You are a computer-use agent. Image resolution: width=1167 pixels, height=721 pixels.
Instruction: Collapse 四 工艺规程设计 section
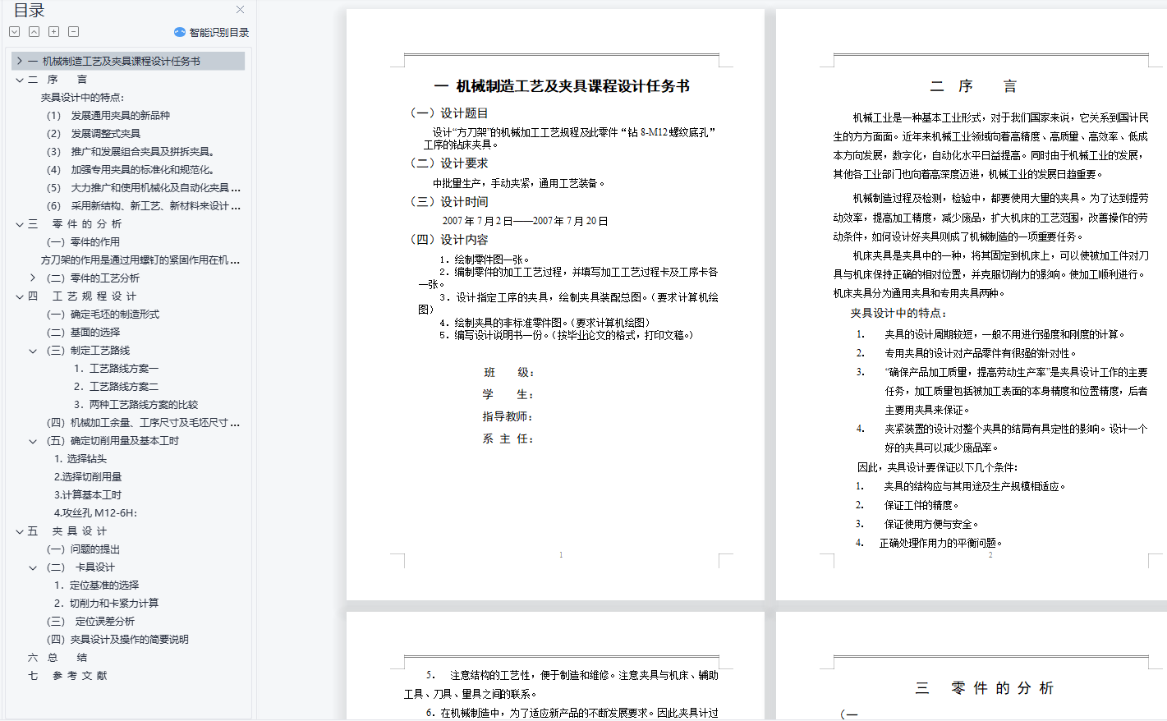[19, 296]
